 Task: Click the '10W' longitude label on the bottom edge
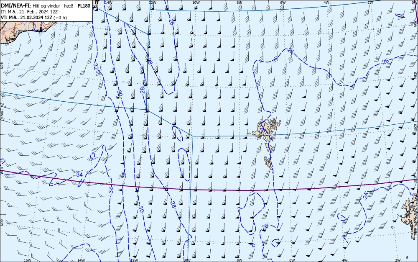(x=187, y=260)
